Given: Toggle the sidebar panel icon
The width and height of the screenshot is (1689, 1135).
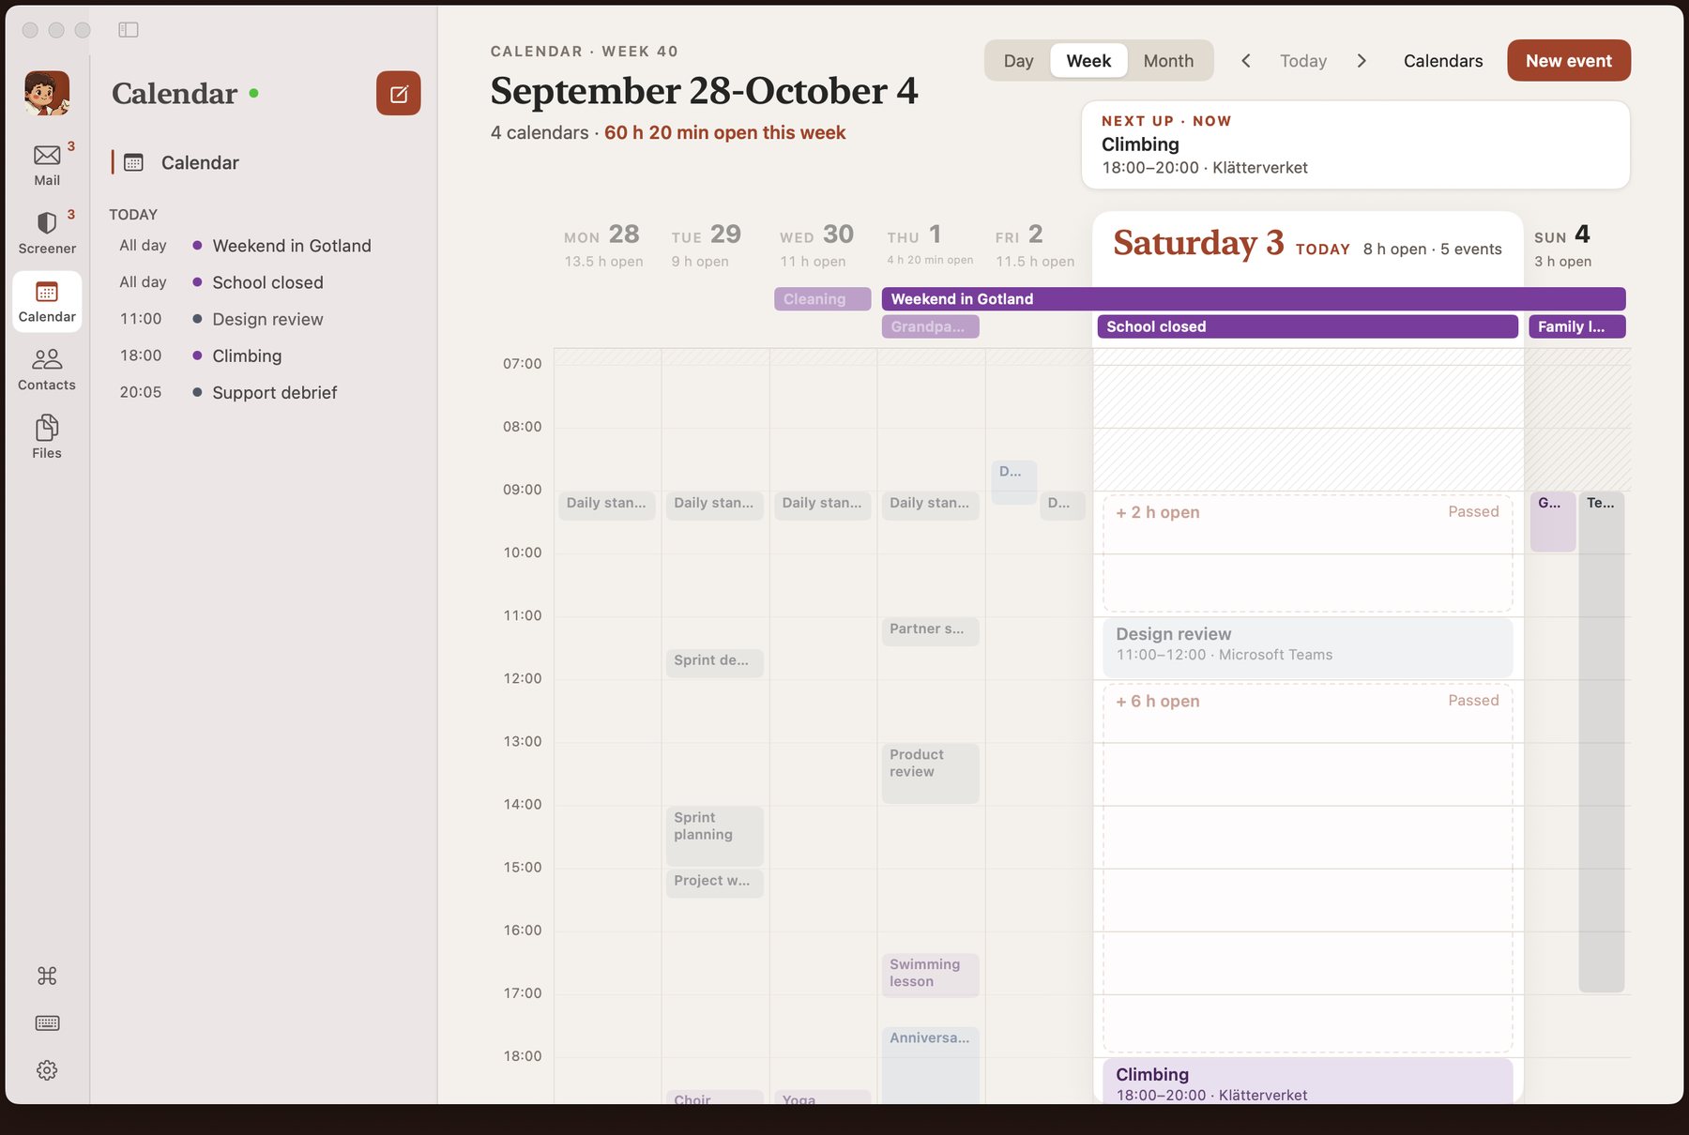Looking at the screenshot, I should (x=129, y=30).
